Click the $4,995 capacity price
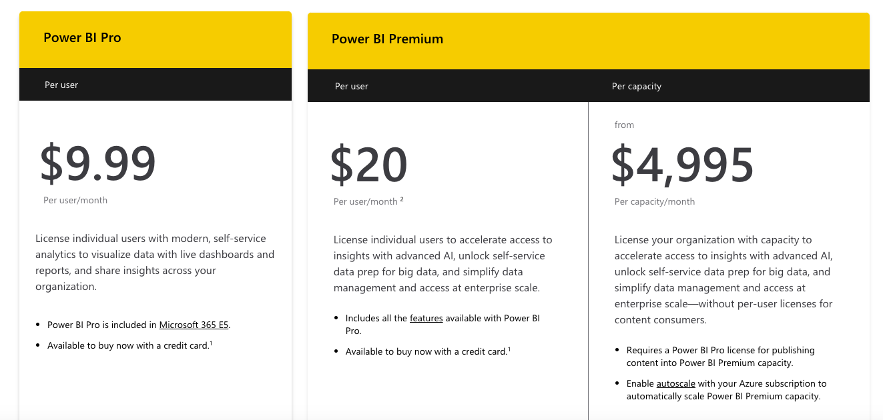Viewport: 883px width, 420px height. pyautogui.click(x=683, y=165)
